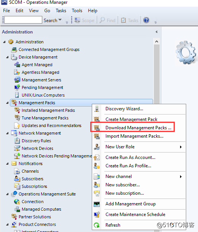Screen dimensions: 198x232
Task: Click the Tasks toolbar button
Action: coord(129,20)
